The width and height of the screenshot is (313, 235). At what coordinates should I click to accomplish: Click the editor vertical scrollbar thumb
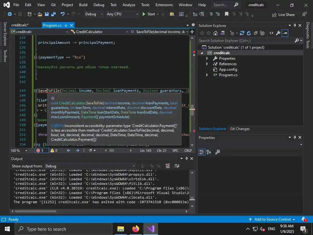pos(192,111)
